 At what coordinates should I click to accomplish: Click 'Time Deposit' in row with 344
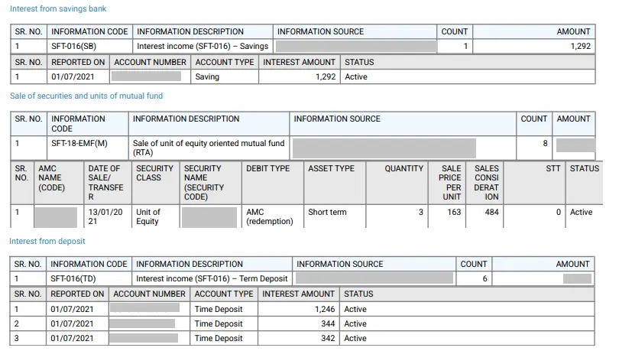click(x=219, y=323)
